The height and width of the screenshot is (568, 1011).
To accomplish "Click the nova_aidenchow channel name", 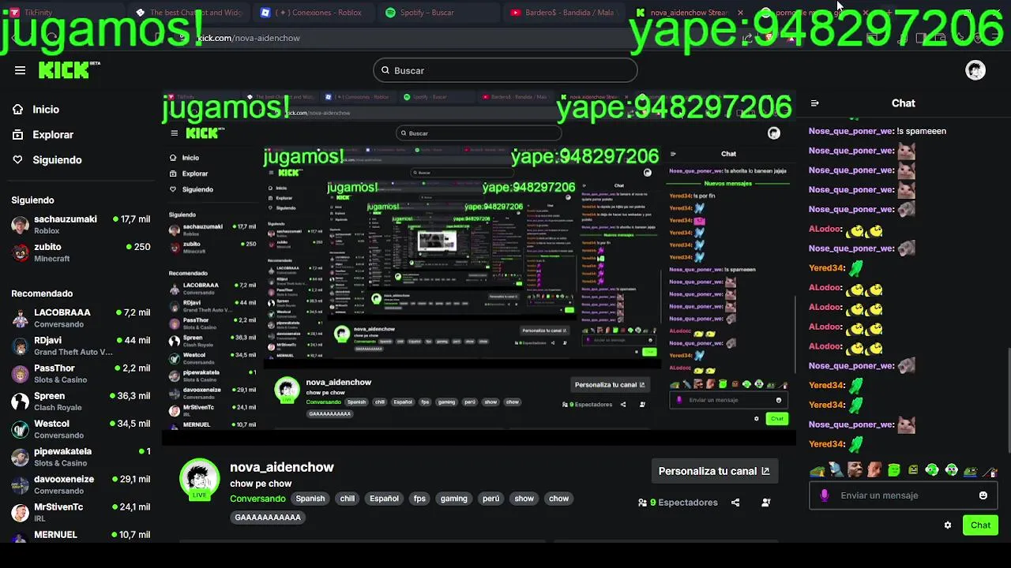I will [282, 467].
